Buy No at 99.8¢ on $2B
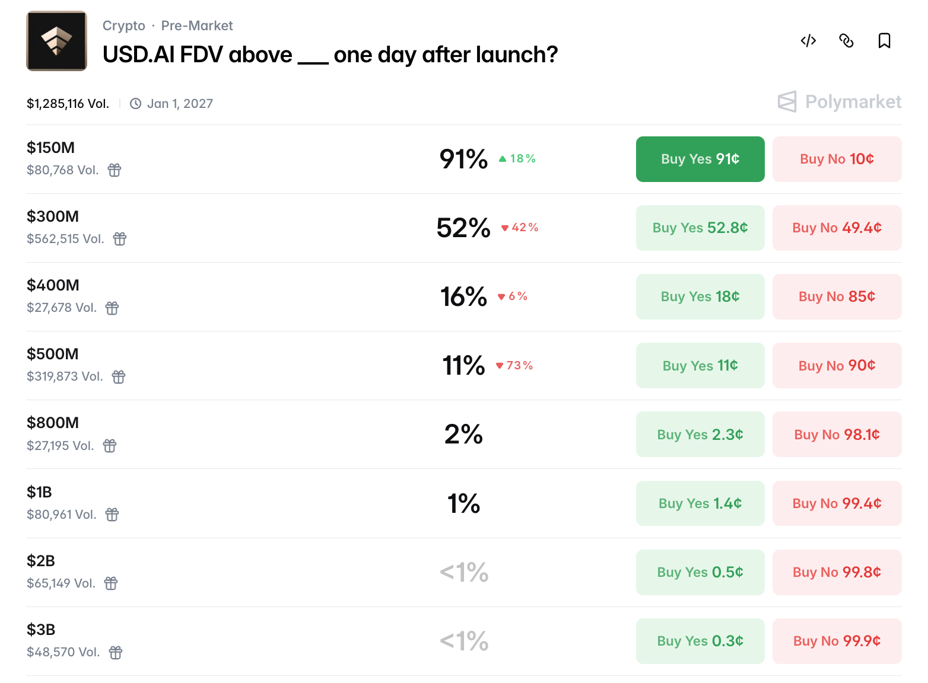928x683 pixels. click(x=837, y=572)
